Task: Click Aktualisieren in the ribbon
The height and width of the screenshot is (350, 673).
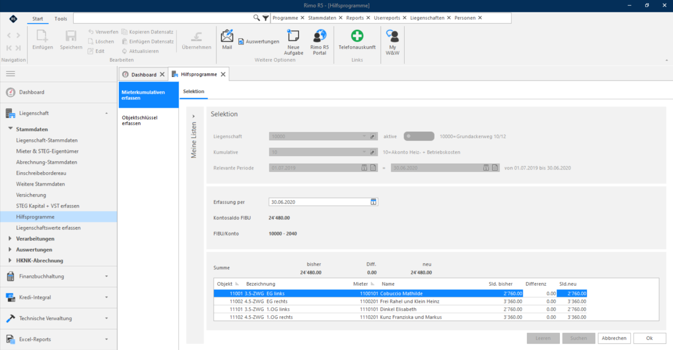Action: [x=140, y=51]
